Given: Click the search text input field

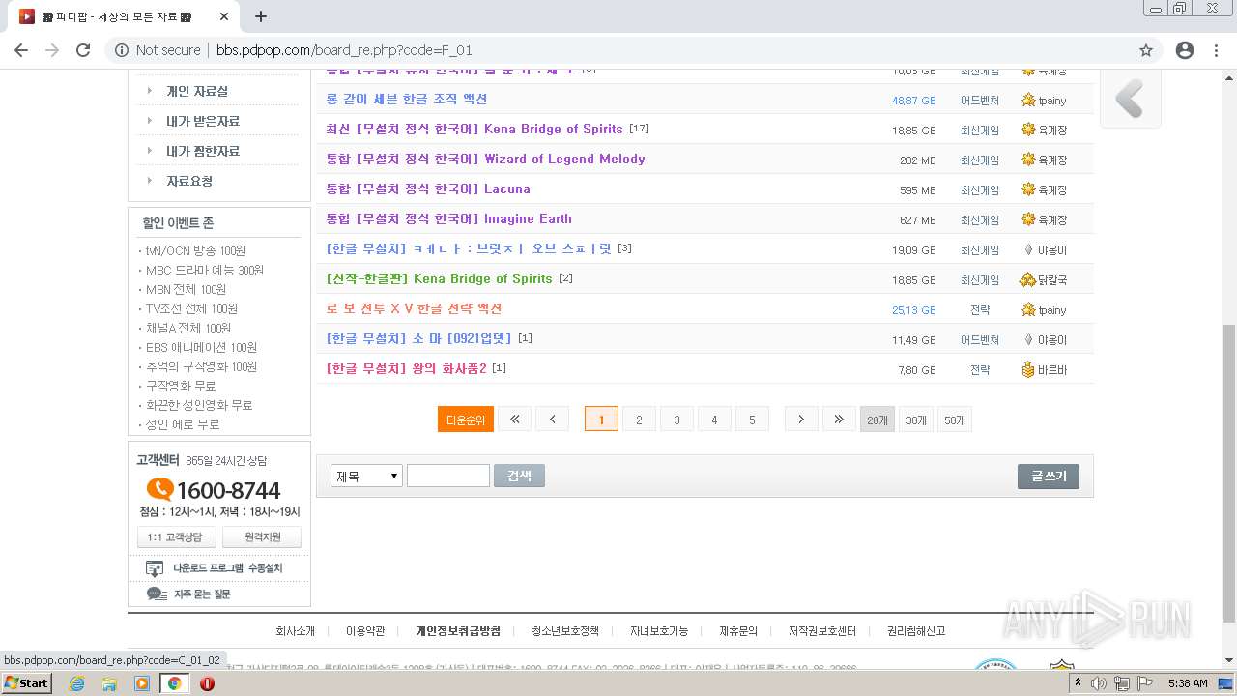Looking at the screenshot, I should [x=448, y=476].
